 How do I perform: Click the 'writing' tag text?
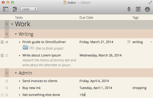coord(138,42)
